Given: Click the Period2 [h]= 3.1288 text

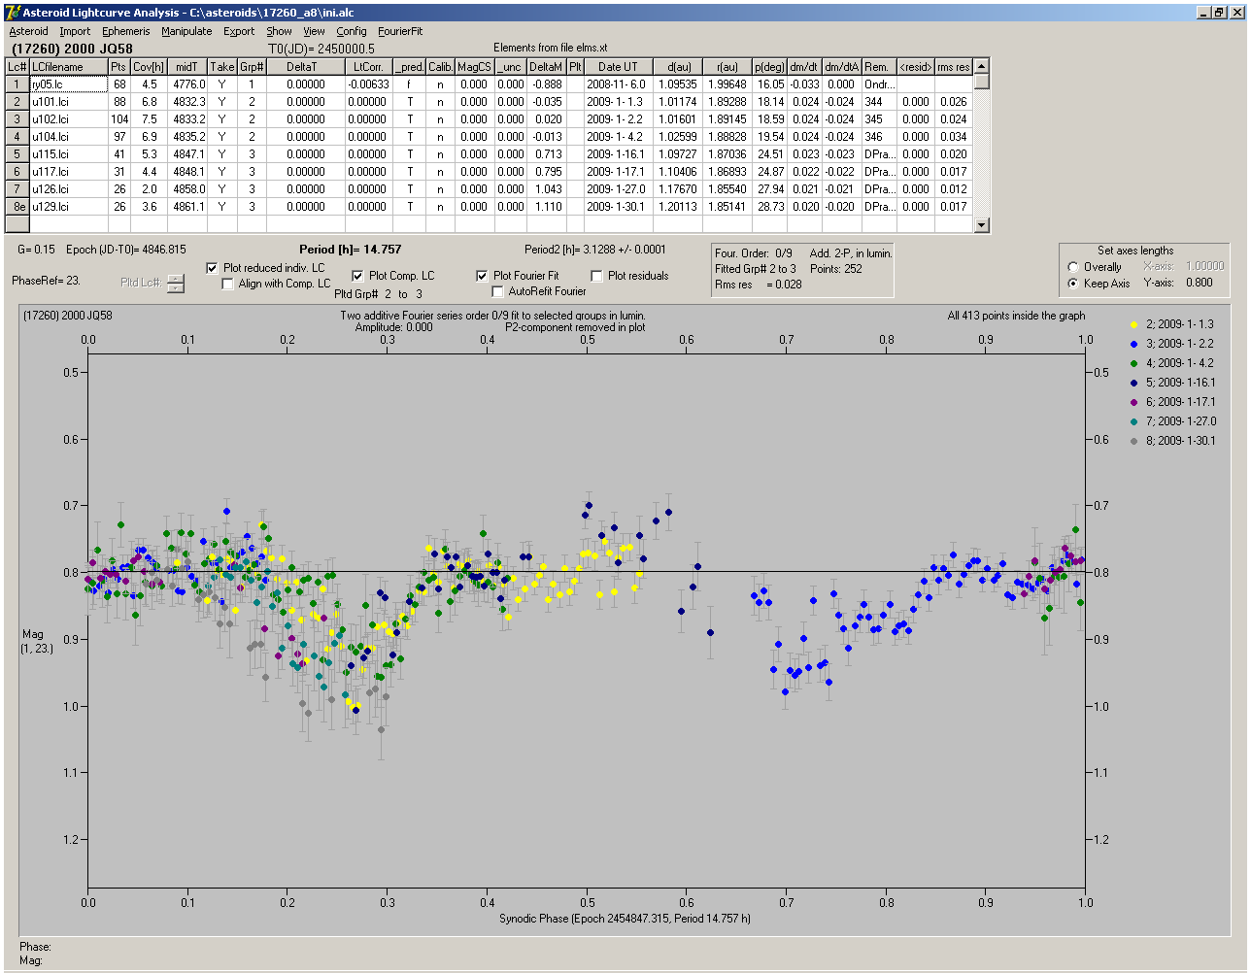Looking at the screenshot, I should click(x=595, y=250).
